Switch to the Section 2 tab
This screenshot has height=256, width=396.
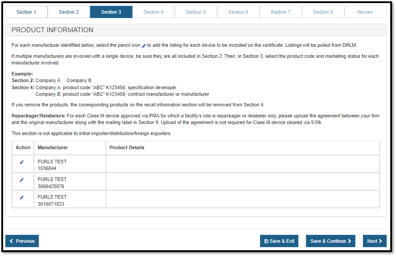(69, 12)
